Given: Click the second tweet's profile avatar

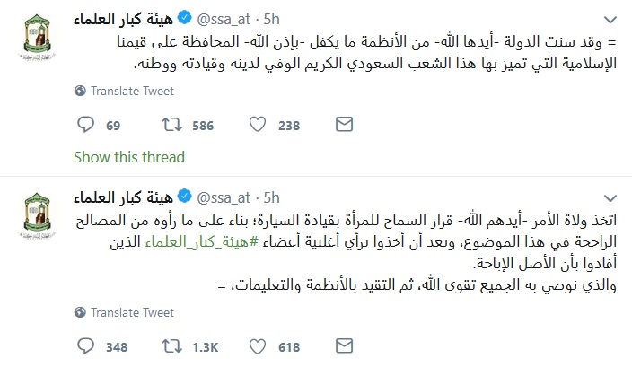Looking at the screenshot, I should coord(37,216).
